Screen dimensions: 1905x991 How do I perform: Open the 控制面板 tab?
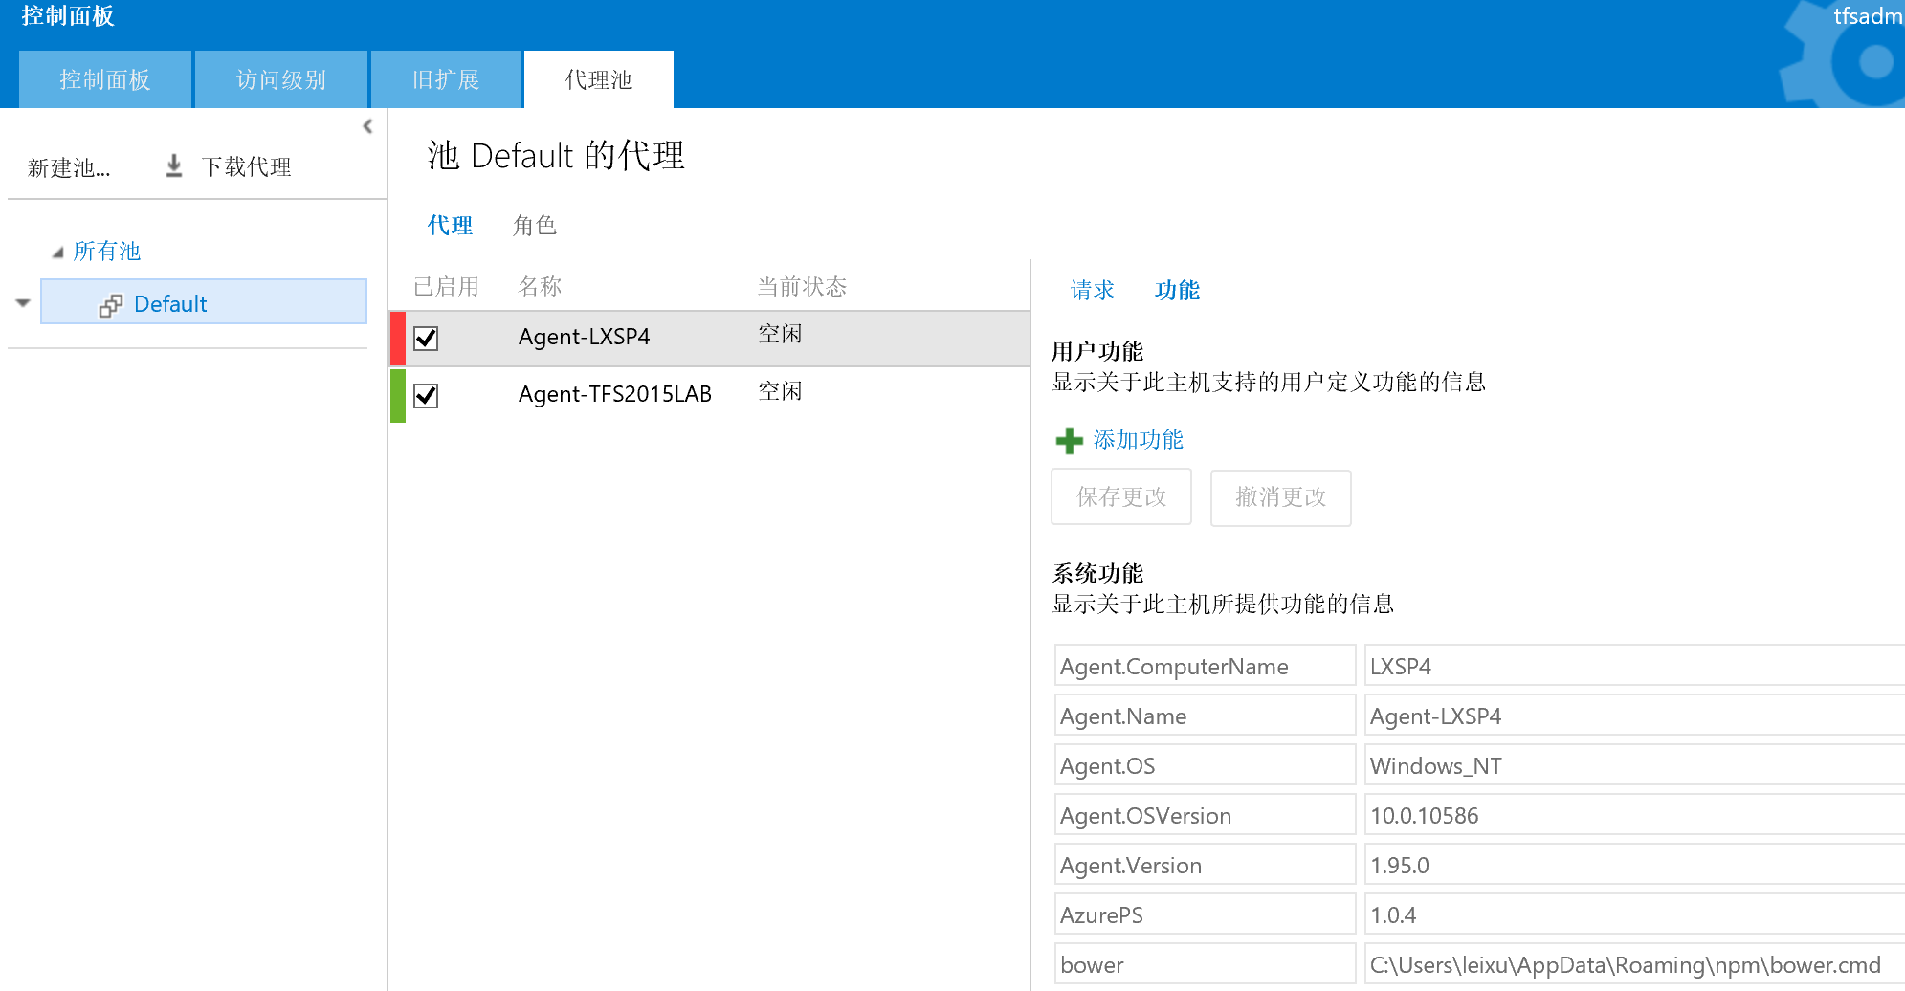pos(105,79)
